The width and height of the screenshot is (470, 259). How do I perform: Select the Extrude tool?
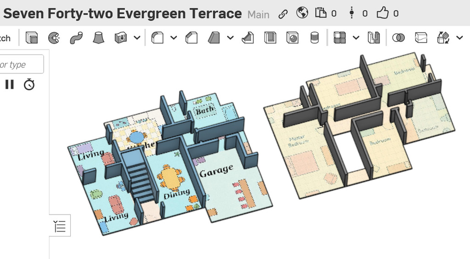[x=32, y=38]
